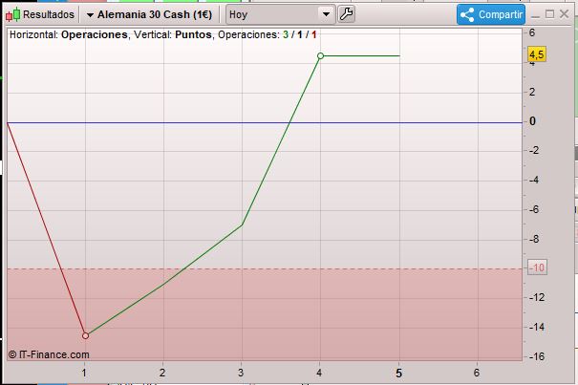The width and height of the screenshot is (578, 385).
Task: Click the red low point at operation 1
Action: click(x=86, y=335)
